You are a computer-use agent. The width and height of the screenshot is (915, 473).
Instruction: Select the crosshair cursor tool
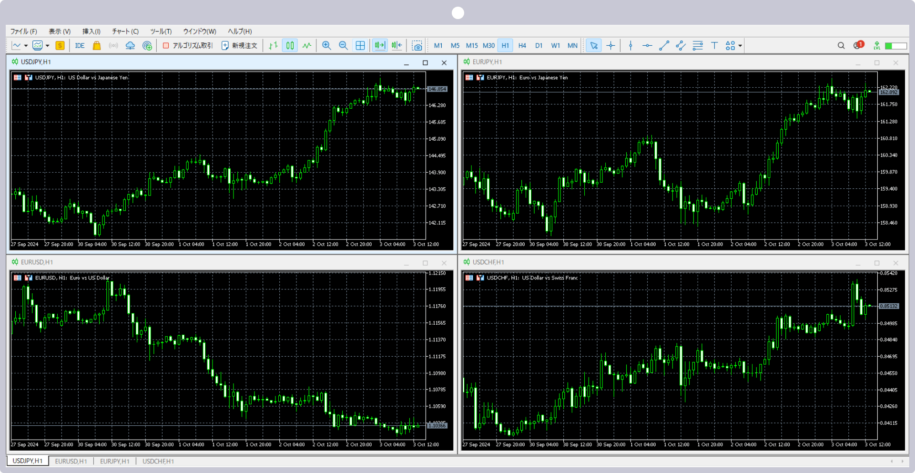610,46
